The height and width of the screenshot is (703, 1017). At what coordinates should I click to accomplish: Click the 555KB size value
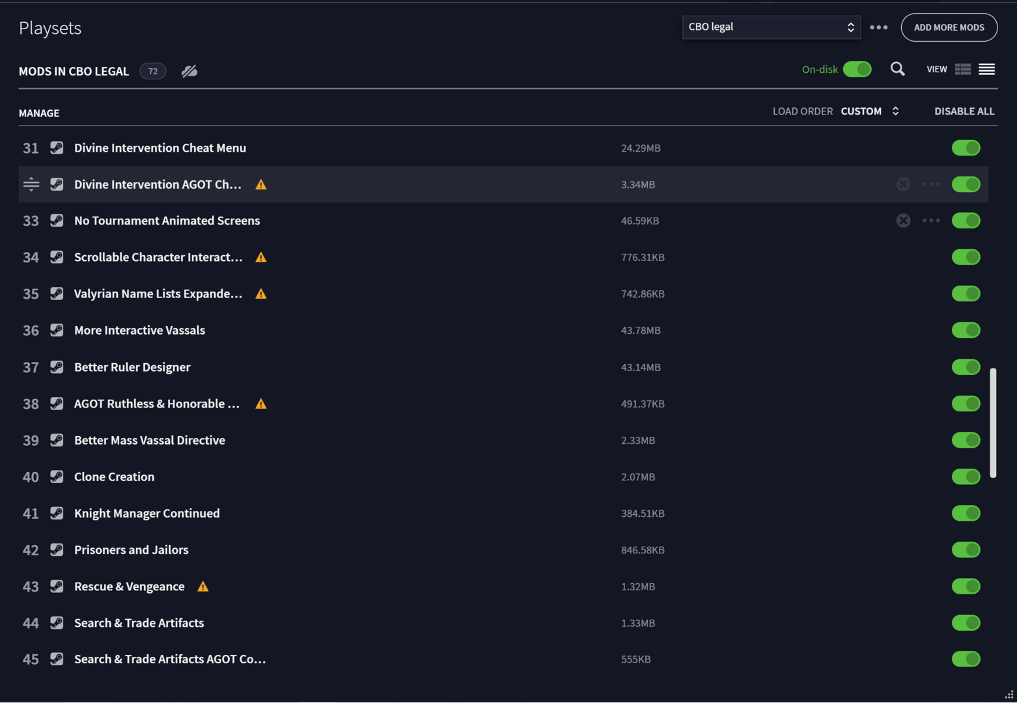[x=636, y=659]
